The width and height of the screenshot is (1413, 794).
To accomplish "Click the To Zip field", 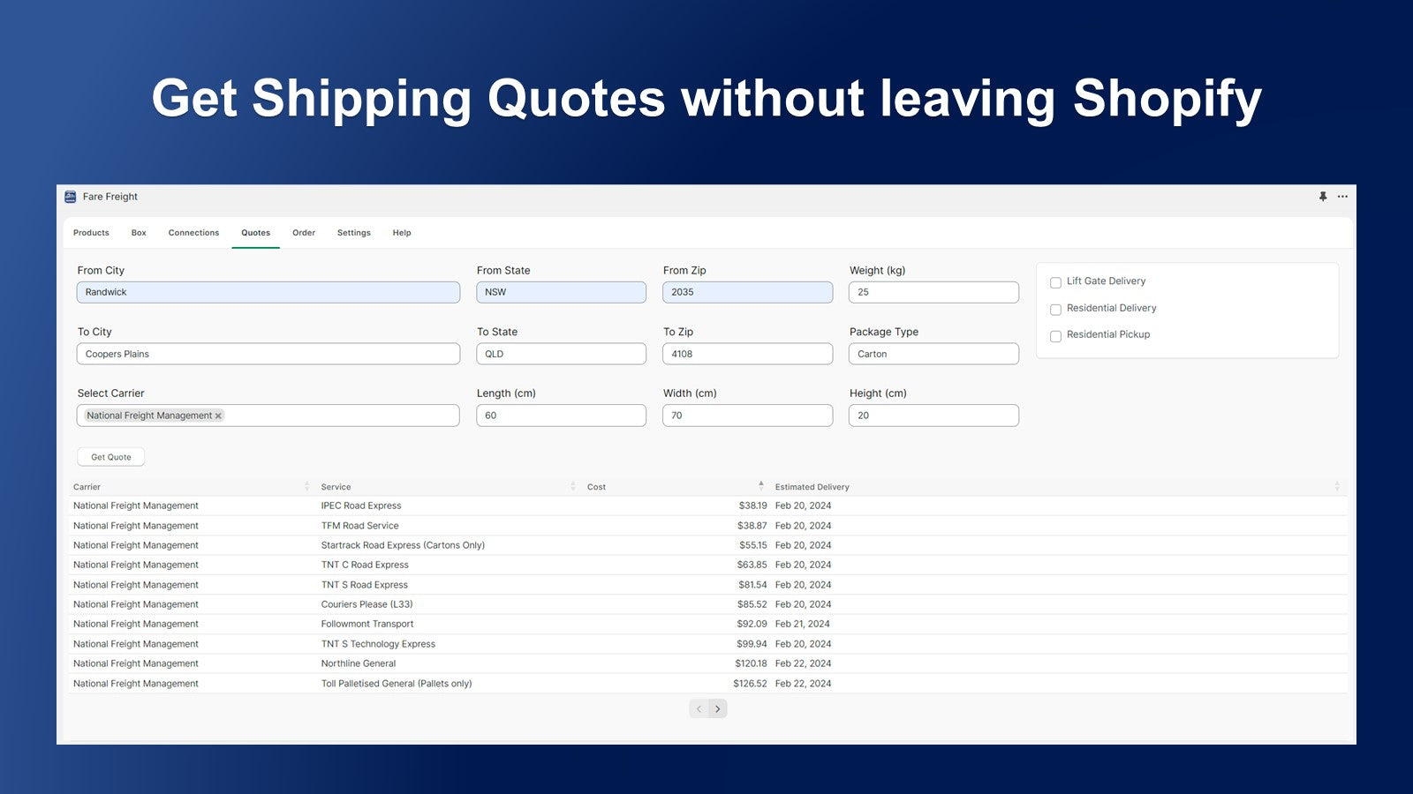I will [x=747, y=354].
